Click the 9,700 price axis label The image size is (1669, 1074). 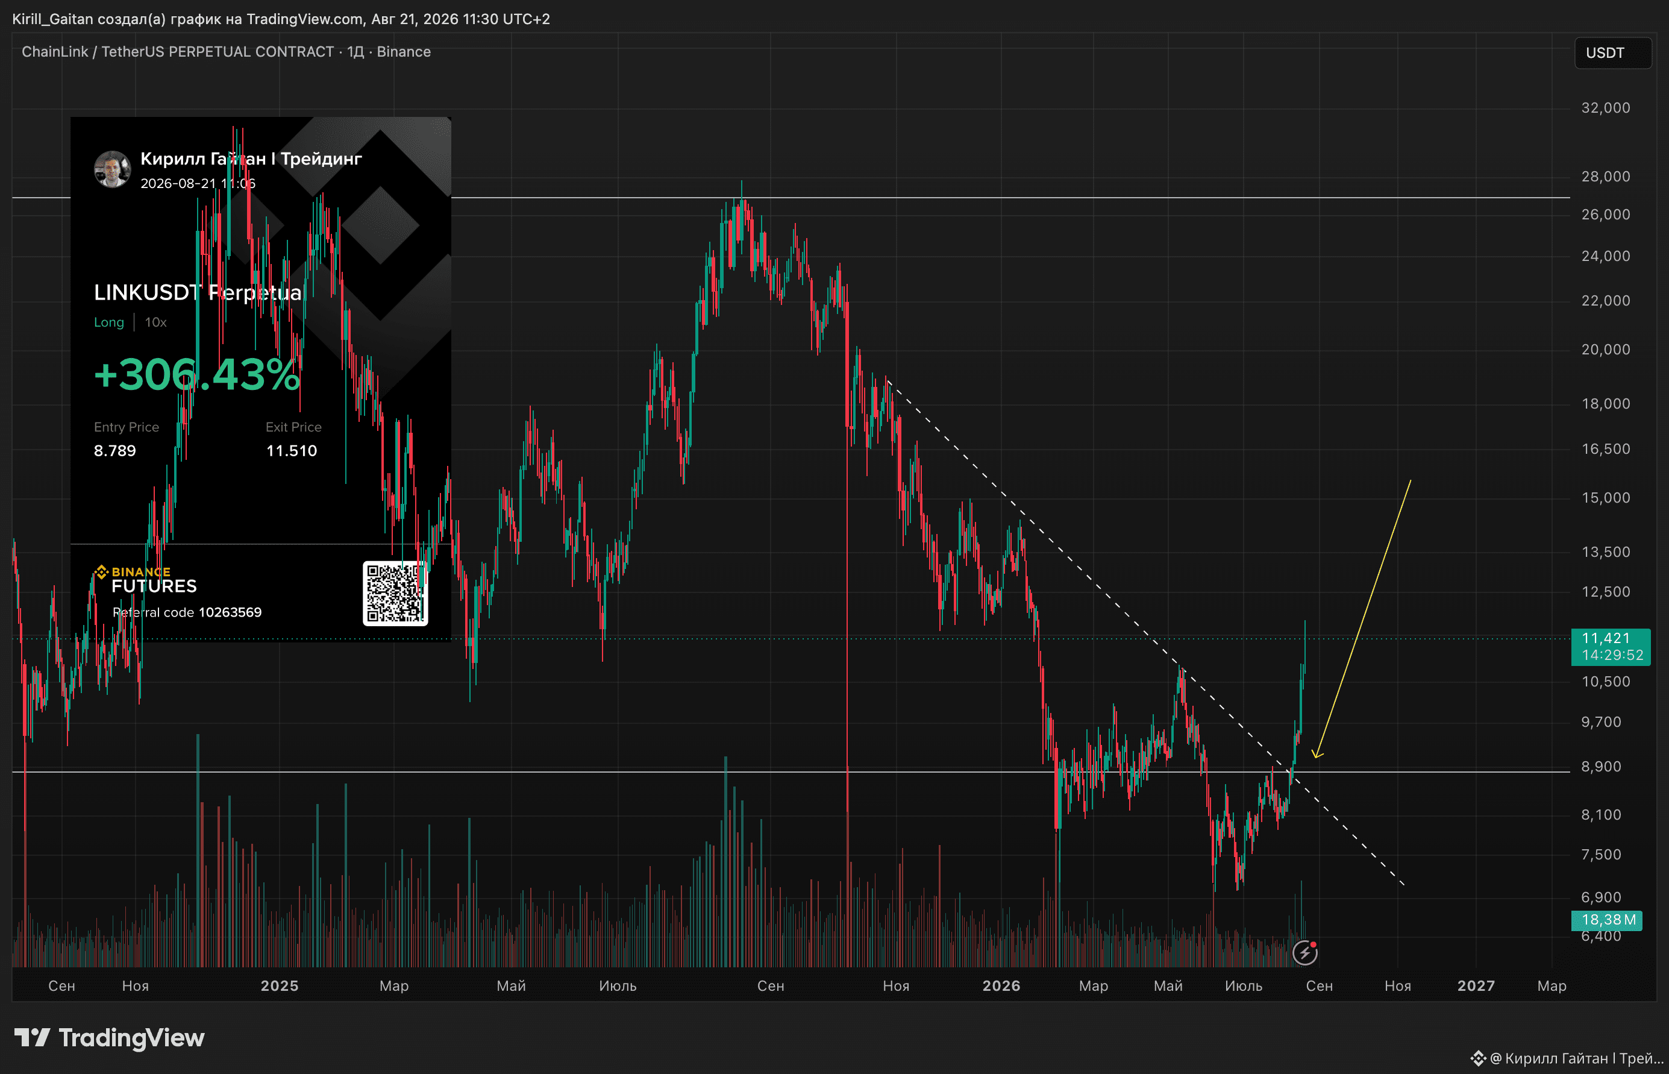click(1602, 723)
